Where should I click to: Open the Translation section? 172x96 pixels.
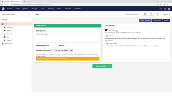tap(68, 9)
